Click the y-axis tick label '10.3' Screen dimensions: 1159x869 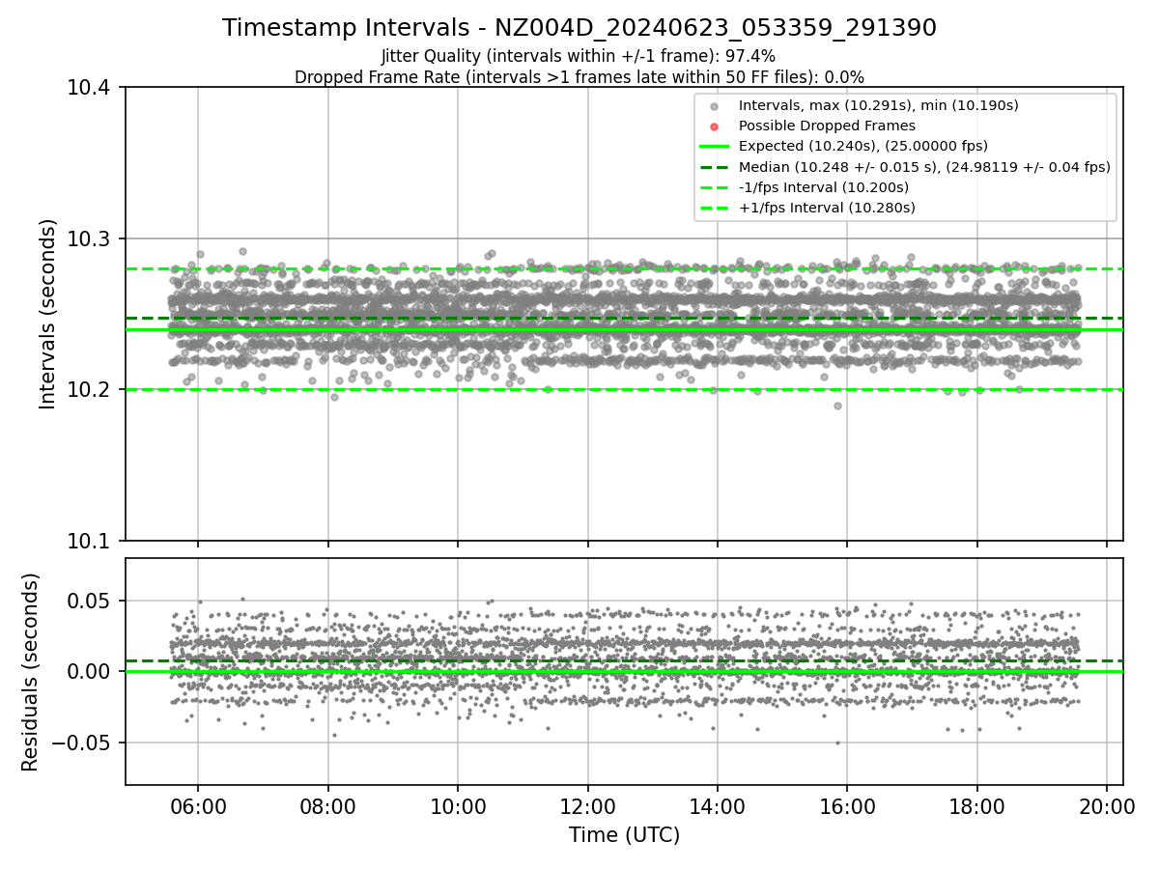[90, 238]
